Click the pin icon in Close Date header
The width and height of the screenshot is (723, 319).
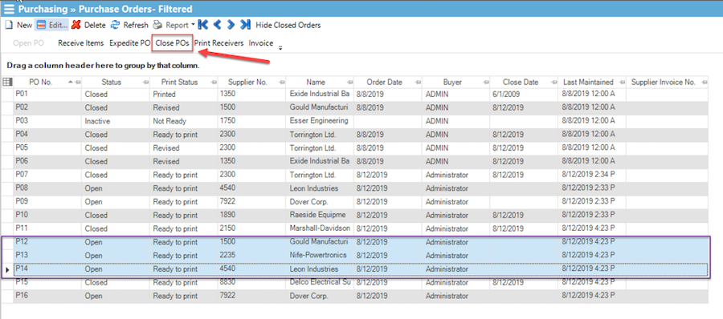pos(553,83)
